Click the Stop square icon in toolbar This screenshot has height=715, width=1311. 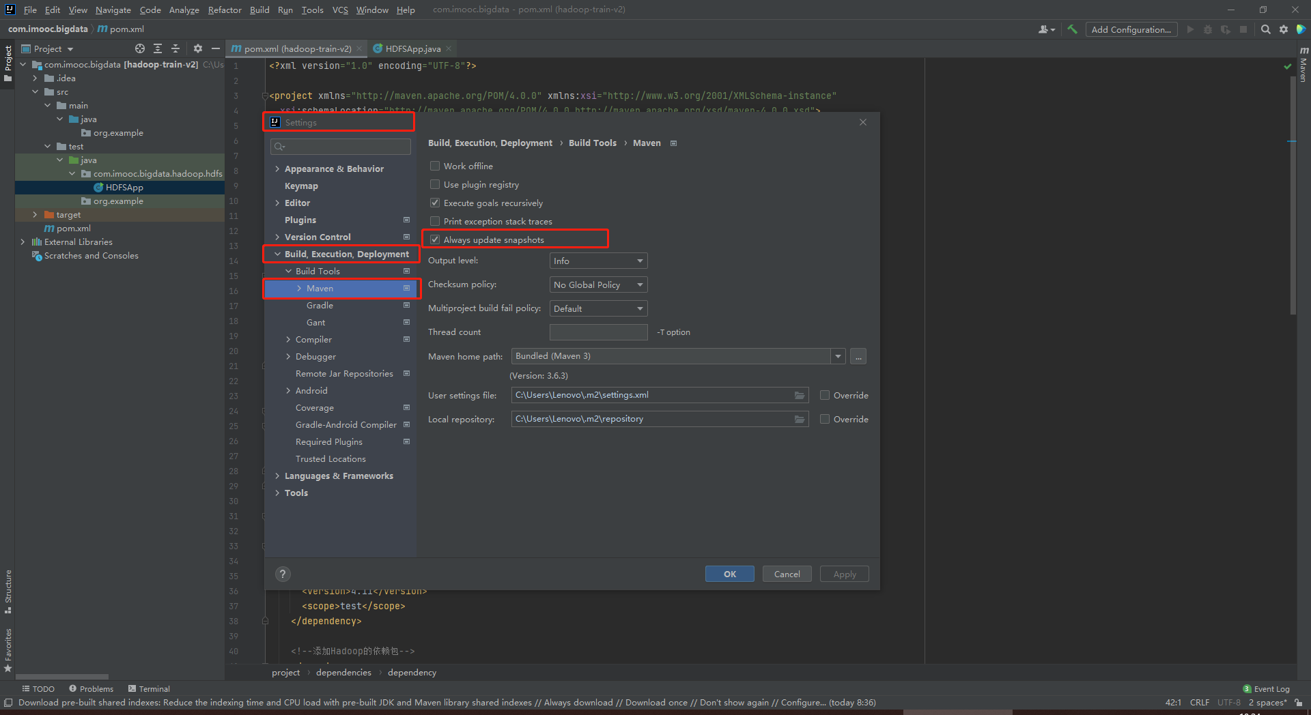coord(1243,29)
